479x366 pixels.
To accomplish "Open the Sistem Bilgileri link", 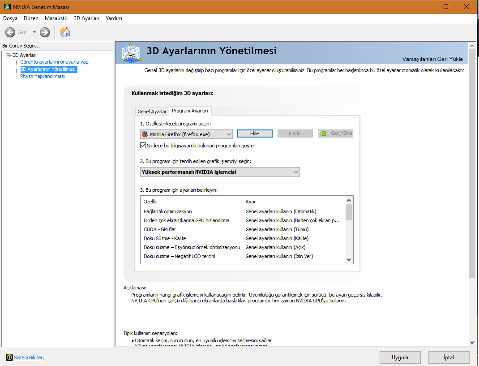I will point(29,357).
